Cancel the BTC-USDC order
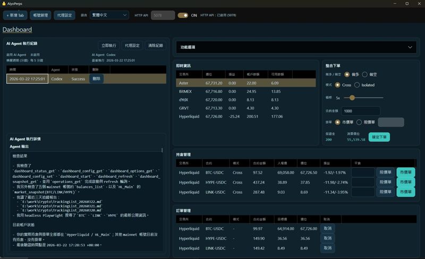Viewport: 425px width, 259px height. pos(327,228)
